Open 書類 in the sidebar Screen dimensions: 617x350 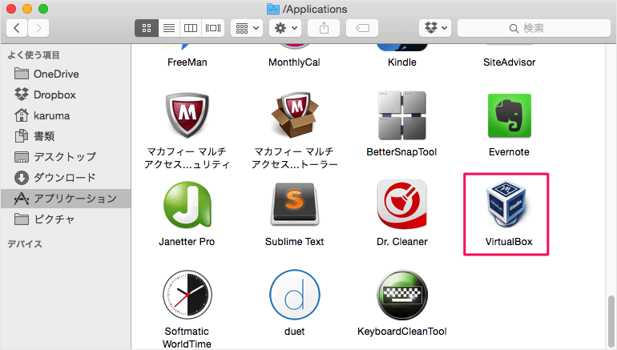point(66,136)
